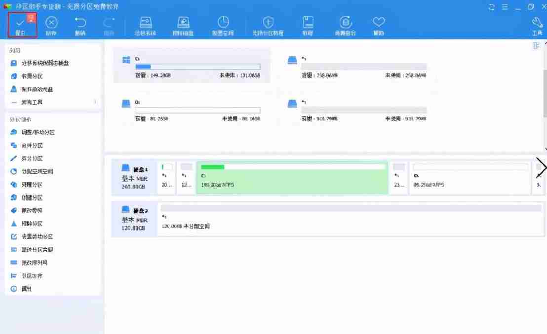Click the Discard (X circle) toolbar button
Image resolution: width=547 pixels, height=334 pixels.
click(x=51, y=26)
